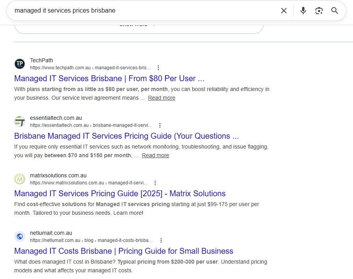This screenshot has width=353, height=279.
Task: Select the TechPath TP favicon
Action: (19, 63)
